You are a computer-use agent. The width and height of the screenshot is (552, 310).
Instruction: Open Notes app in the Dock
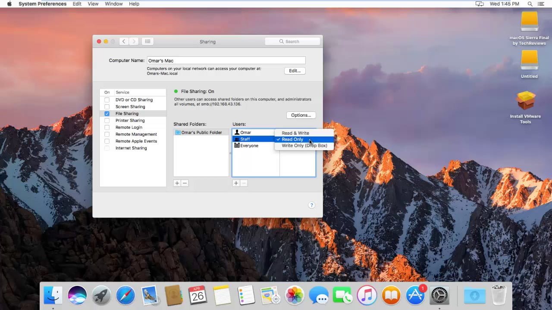coord(222,295)
